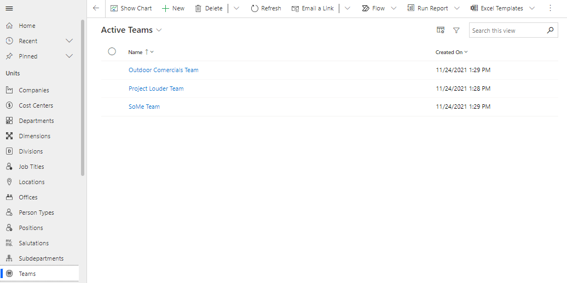Expand the Pinned section chevron
Image resolution: width=567 pixels, height=283 pixels.
69,56
